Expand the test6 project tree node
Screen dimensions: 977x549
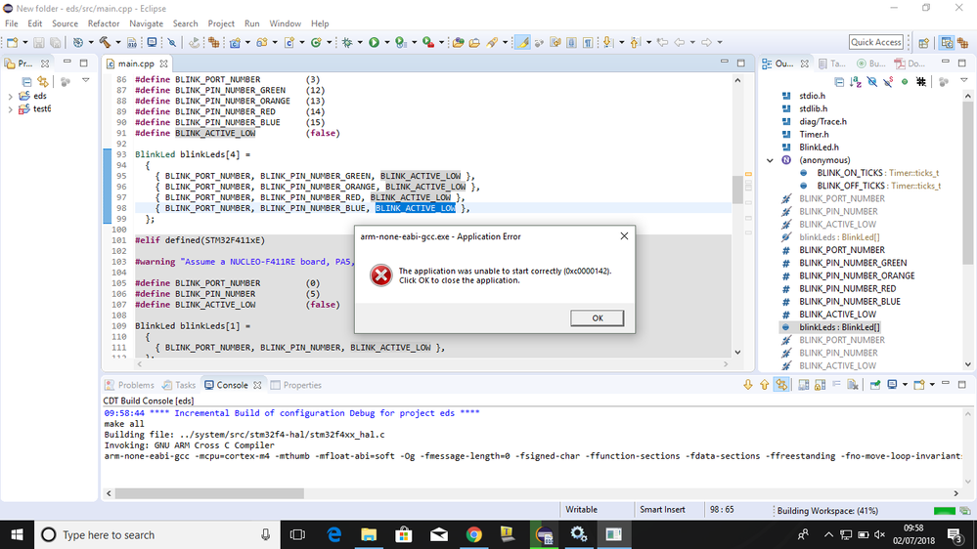10,109
